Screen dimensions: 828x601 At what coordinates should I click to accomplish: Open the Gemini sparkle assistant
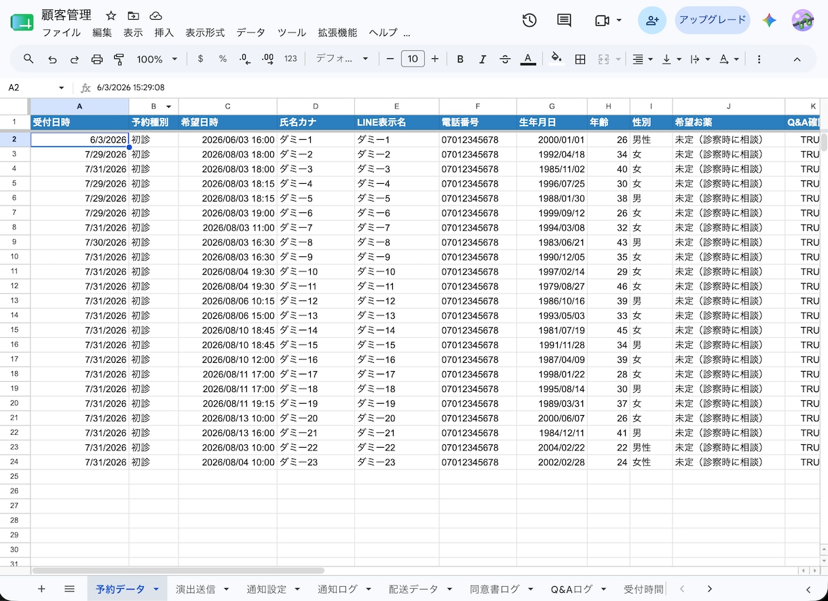coord(769,20)
